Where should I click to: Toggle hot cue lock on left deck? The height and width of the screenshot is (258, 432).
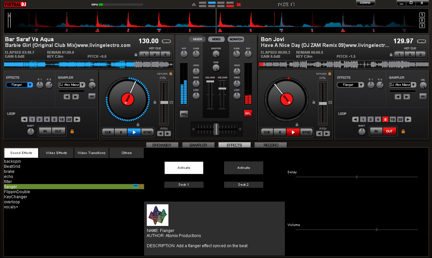tap(136, 54)
